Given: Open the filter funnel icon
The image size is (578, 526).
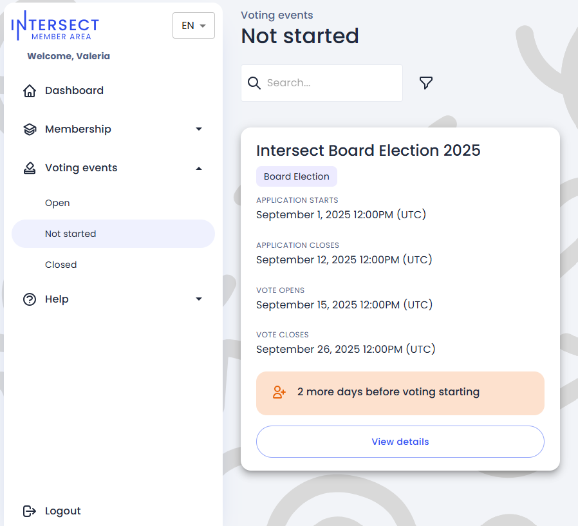Looking at the screenshot, I should point(425,83).
